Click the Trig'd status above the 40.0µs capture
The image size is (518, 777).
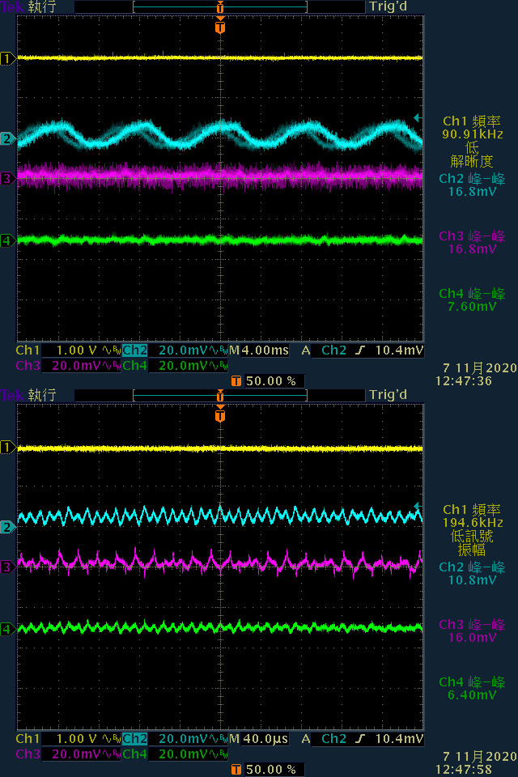(388, 395)
